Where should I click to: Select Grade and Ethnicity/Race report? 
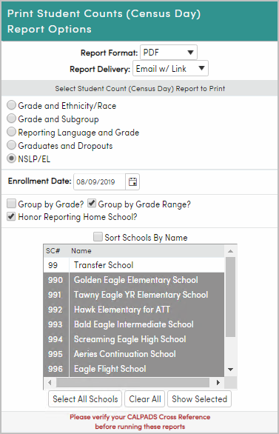[x=11, y=105]
